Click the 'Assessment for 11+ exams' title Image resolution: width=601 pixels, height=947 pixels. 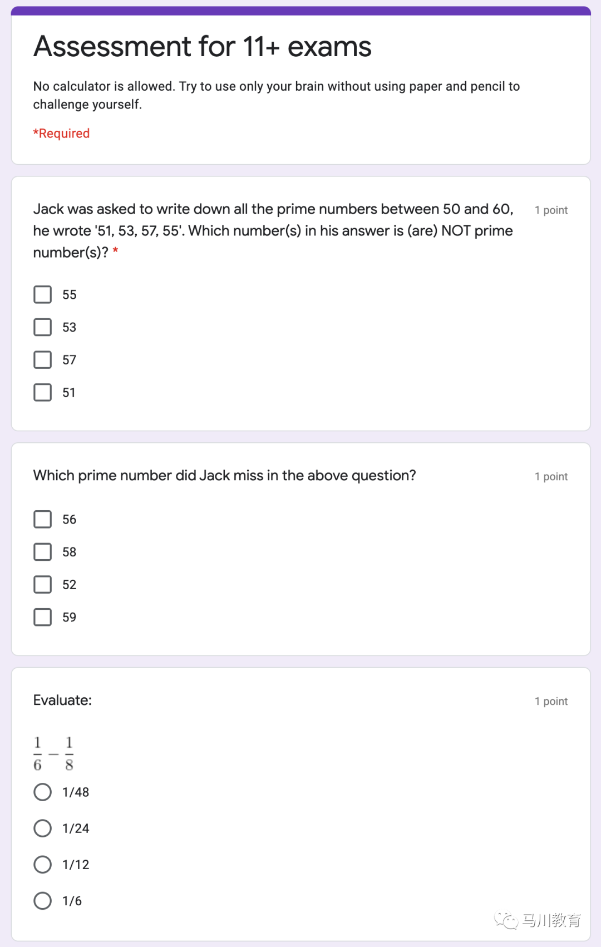coord(203,46)
